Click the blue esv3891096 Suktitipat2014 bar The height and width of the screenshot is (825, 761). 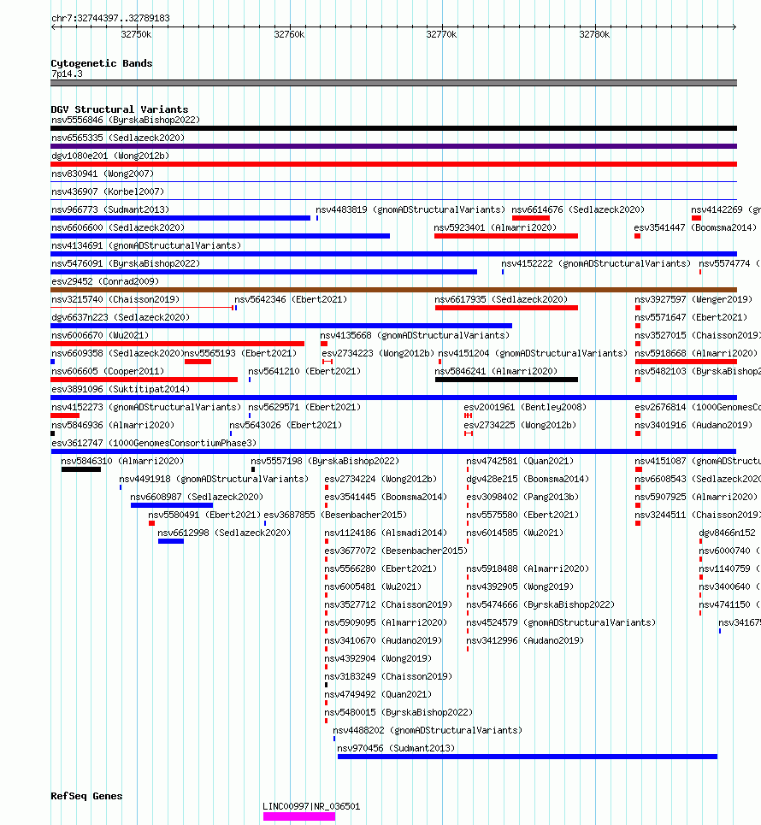393,398
